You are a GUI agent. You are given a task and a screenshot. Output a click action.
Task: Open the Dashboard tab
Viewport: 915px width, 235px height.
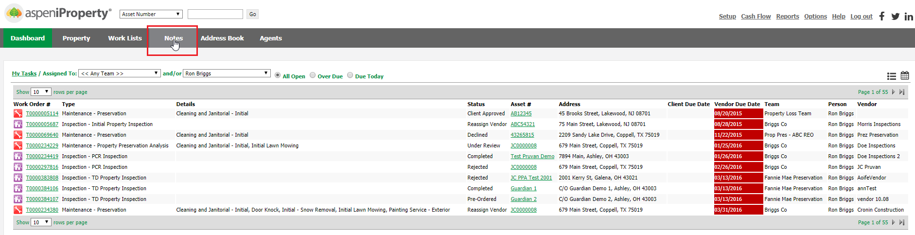tap(28, 38)
